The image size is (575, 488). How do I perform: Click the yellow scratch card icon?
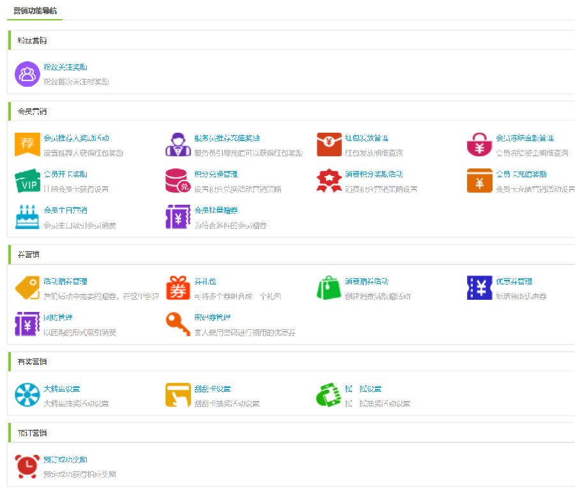(178, 395)
